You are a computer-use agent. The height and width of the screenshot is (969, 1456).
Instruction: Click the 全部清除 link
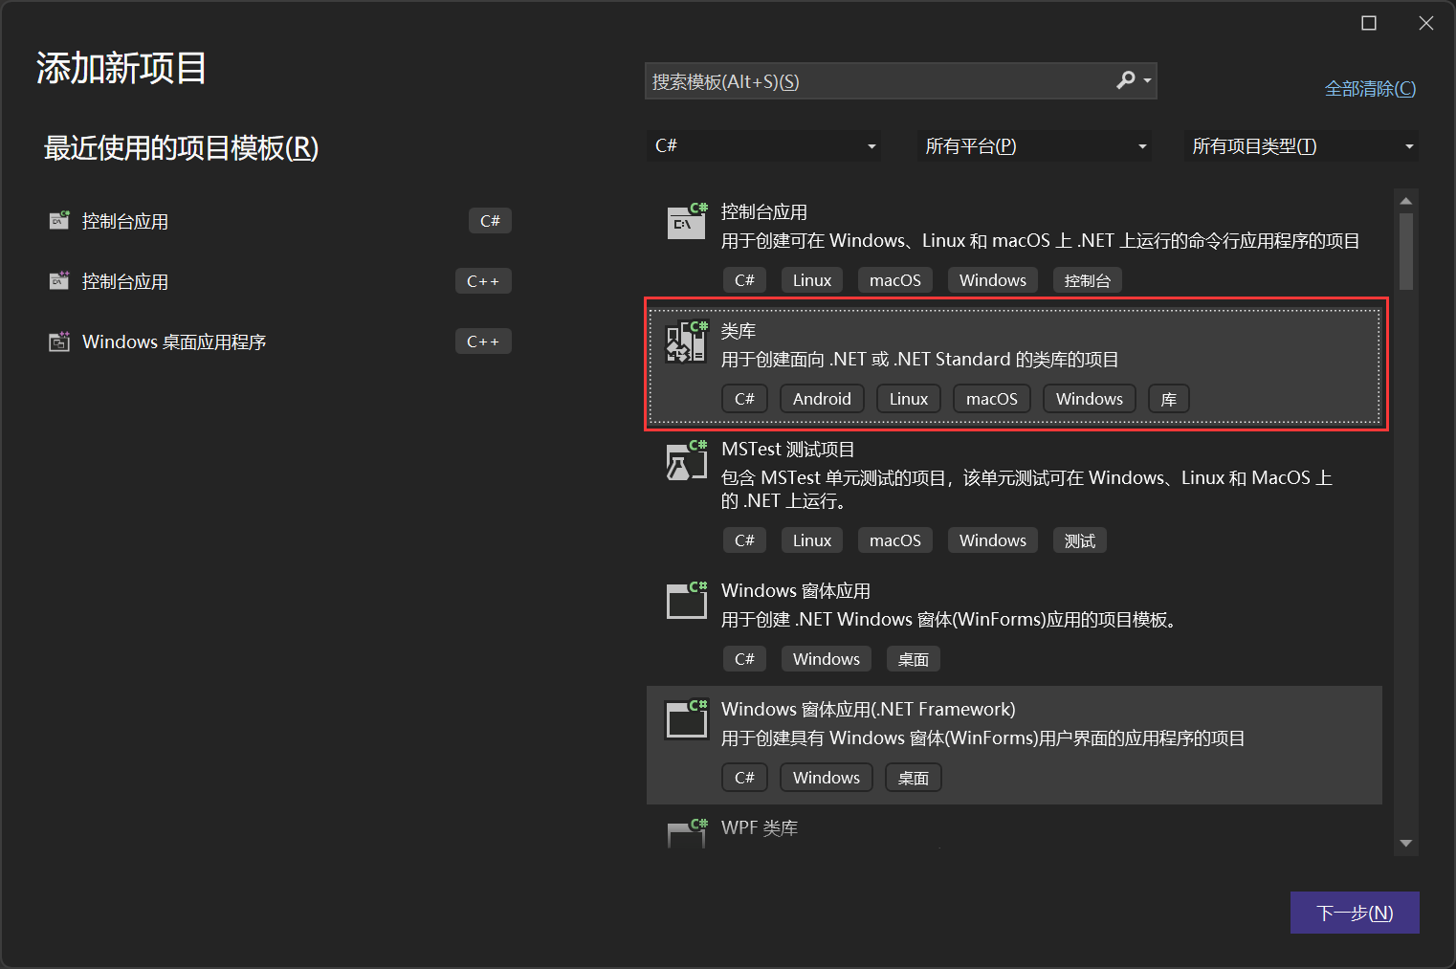[x=1370, y=88]
